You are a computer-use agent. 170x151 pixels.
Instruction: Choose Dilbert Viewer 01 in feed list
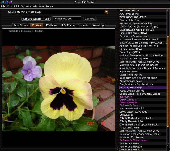[128, 99]
